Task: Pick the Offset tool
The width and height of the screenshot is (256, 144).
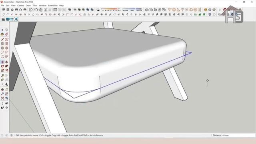Action: point(6,70)
